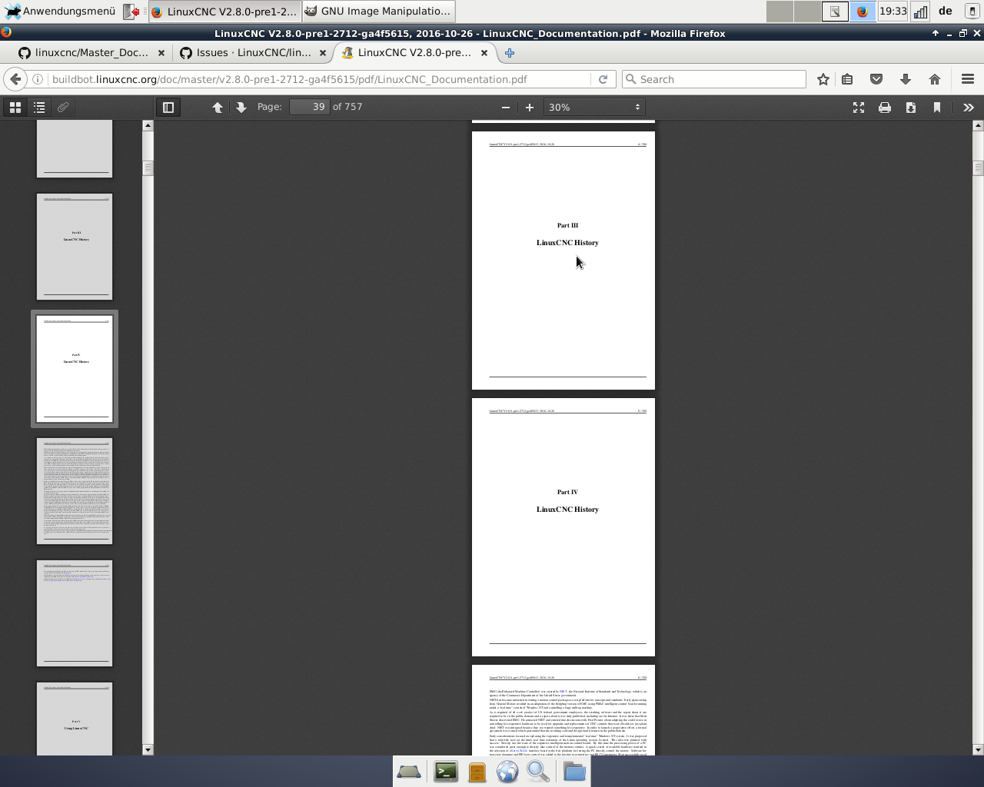Viewport: 984px width, 787px height.
Task: Download the PDF file
Action: [911, 108]
